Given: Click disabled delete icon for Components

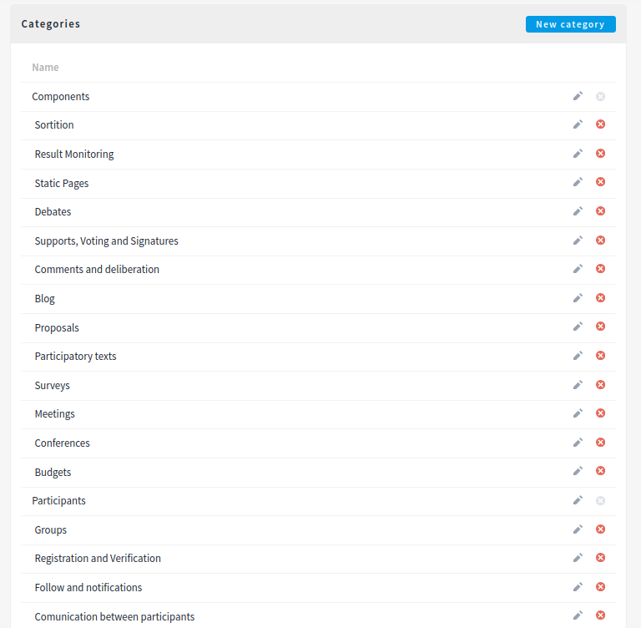Looking at the screenshot, I should [x=600, y=97].
